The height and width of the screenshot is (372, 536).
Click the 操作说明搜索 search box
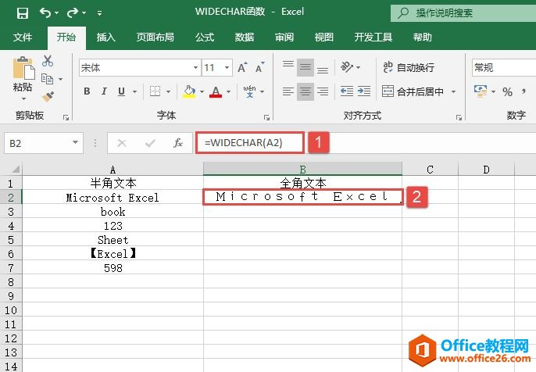(463, 13)
